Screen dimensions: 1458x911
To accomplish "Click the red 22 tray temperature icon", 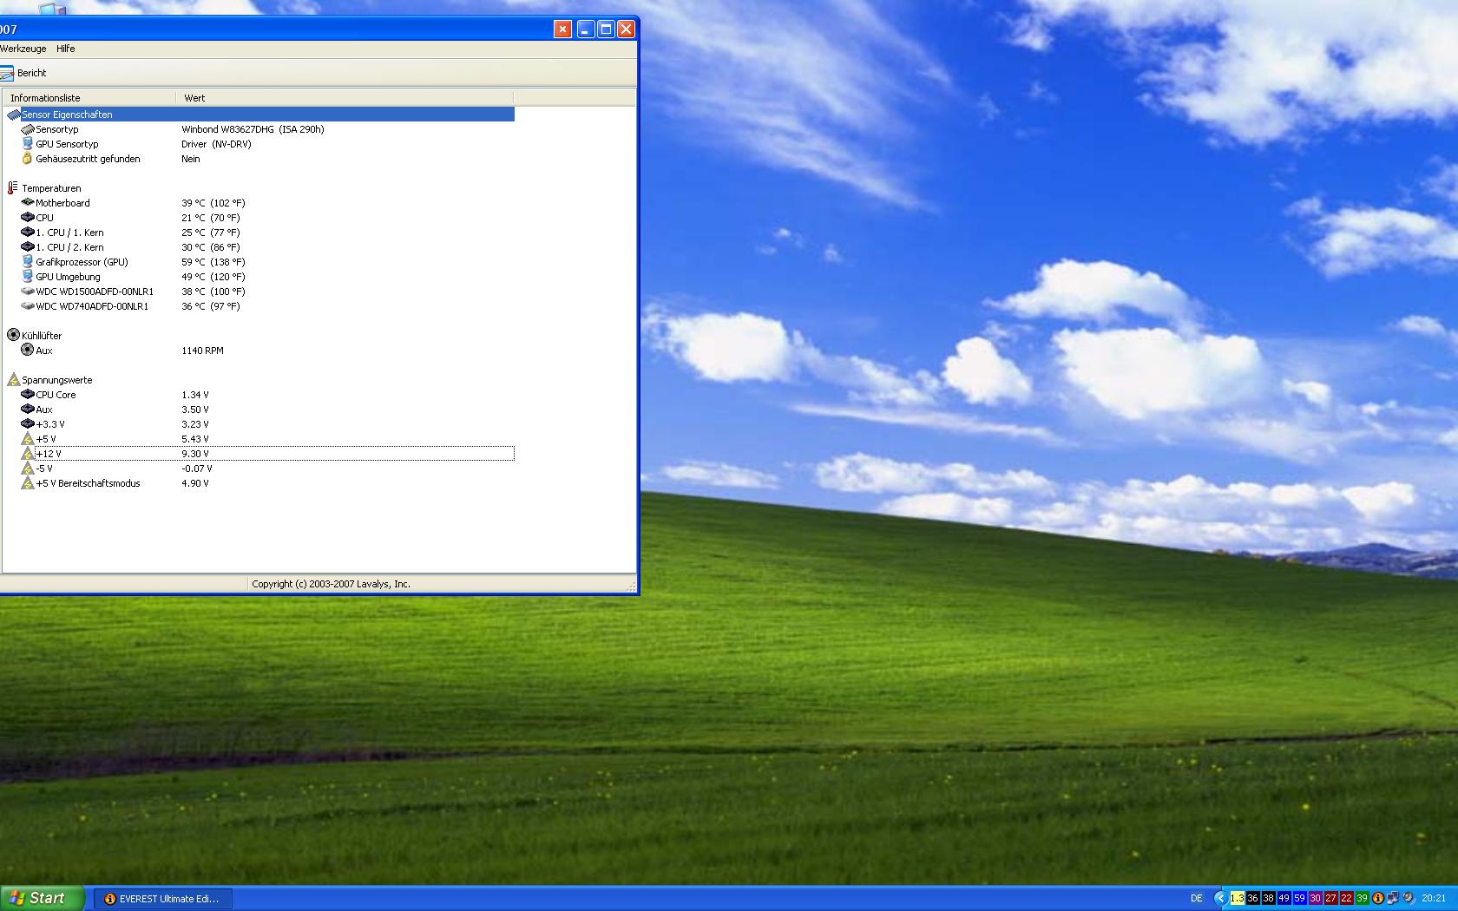I will pos(1346,899).
